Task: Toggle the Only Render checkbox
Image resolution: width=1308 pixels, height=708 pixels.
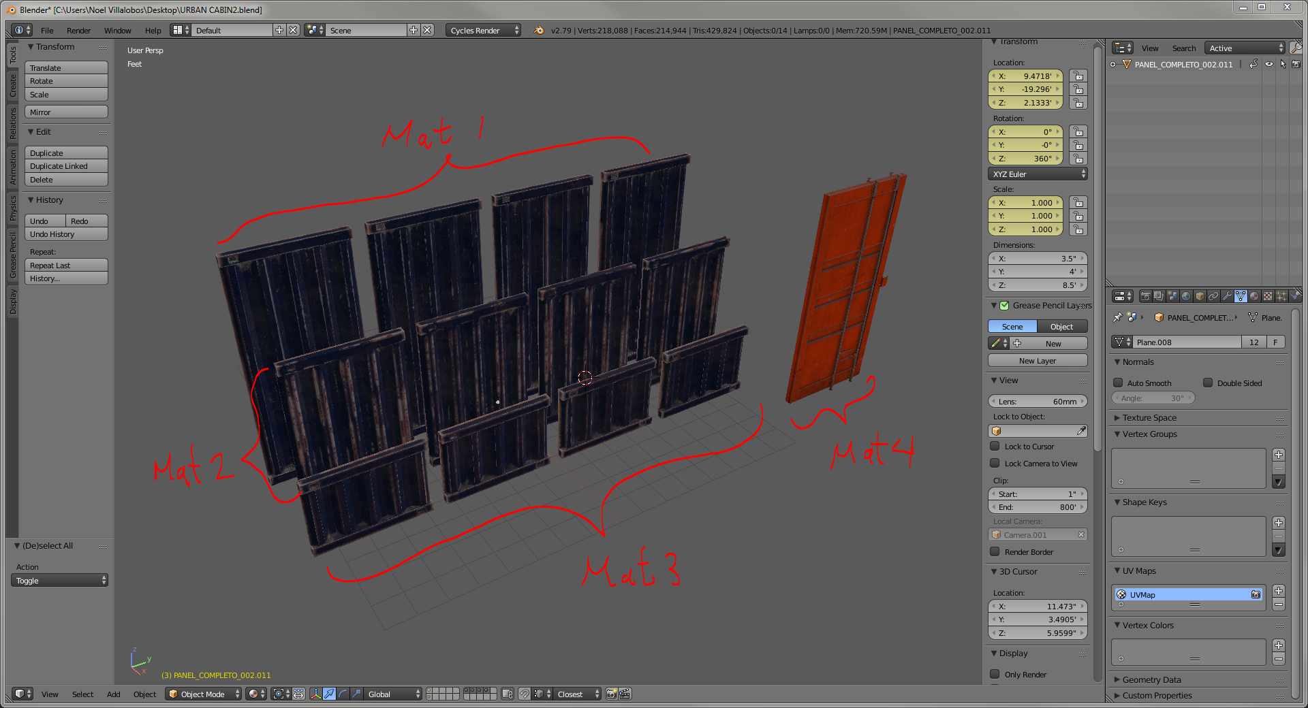Action: [995, 674]
